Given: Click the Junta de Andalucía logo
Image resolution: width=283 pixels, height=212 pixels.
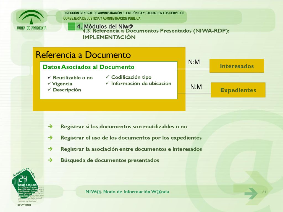Looking at the screenshot, I should click(x=32, y=20).
